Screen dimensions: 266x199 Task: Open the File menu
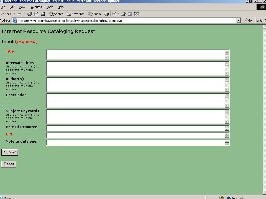coord(3,7)
